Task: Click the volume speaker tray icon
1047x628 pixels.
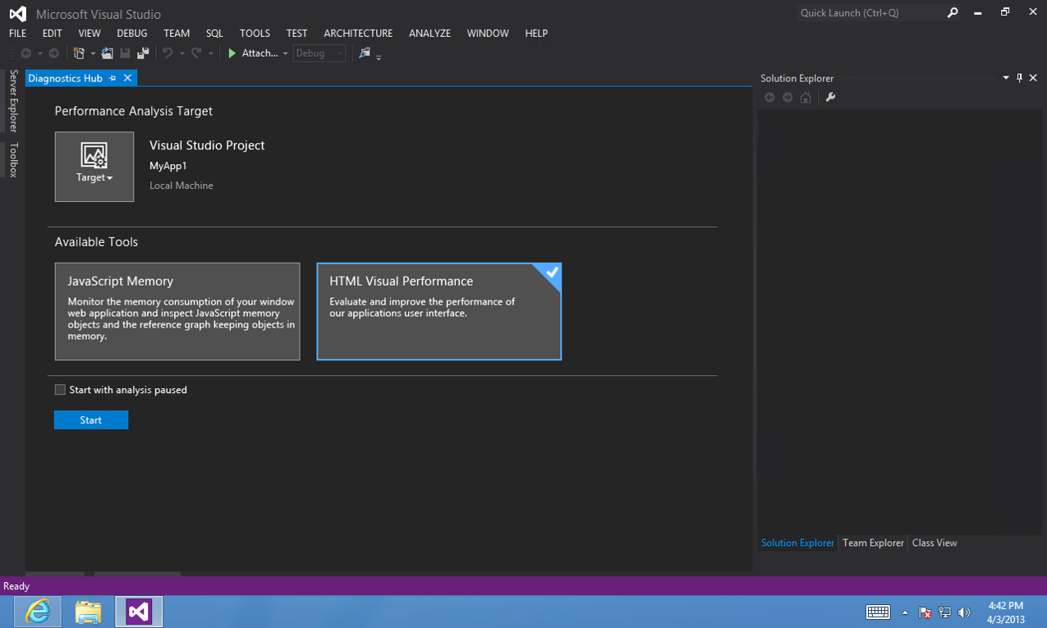Action: tap(964, 612)
